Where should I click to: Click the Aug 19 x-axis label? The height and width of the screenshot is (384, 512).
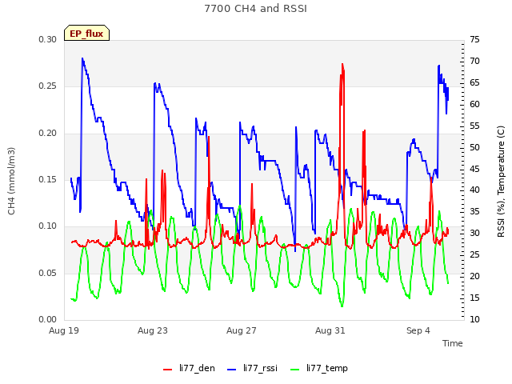point(64,330)
